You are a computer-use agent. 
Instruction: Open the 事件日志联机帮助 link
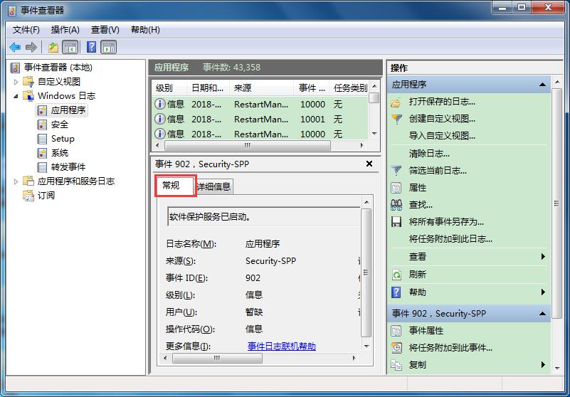coord(281,346)
